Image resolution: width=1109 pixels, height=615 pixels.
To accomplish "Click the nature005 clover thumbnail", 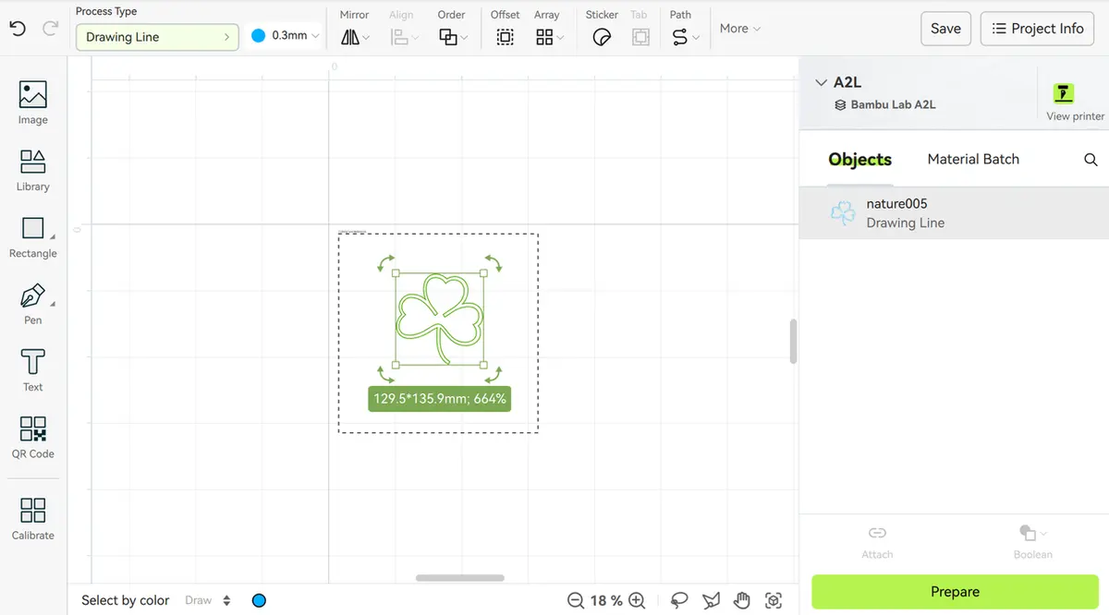I will point(843,213).
